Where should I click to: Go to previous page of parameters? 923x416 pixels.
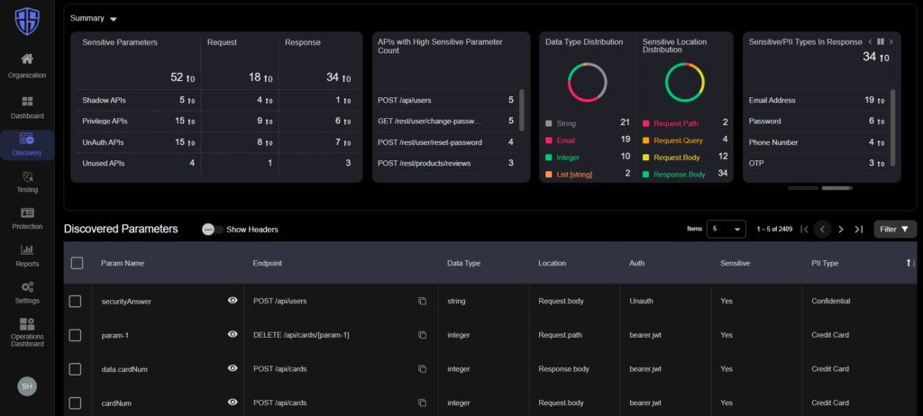[822, 229]
